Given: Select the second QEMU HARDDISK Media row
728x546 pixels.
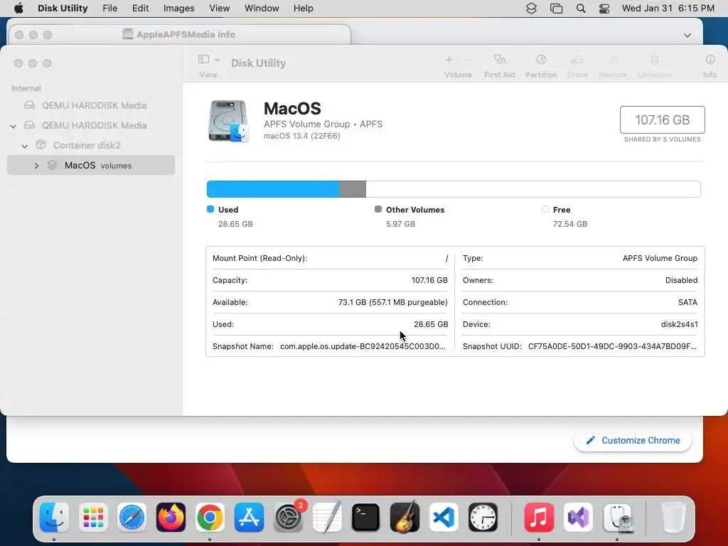Looking at the screenshot, I should coord(91,125).
